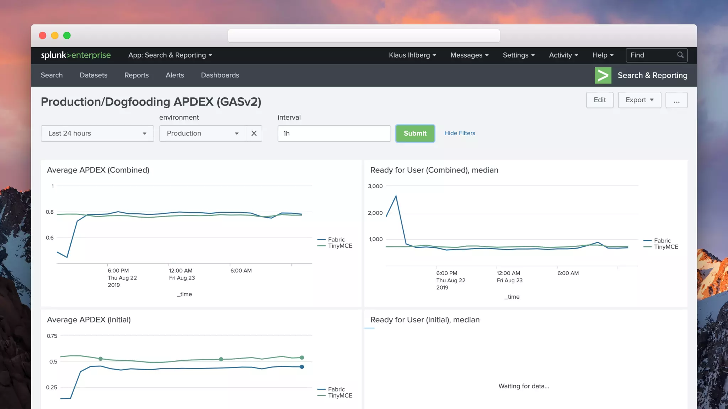Click the interval text field
Viewport: 728px width, 409px height.
[334, 133]
